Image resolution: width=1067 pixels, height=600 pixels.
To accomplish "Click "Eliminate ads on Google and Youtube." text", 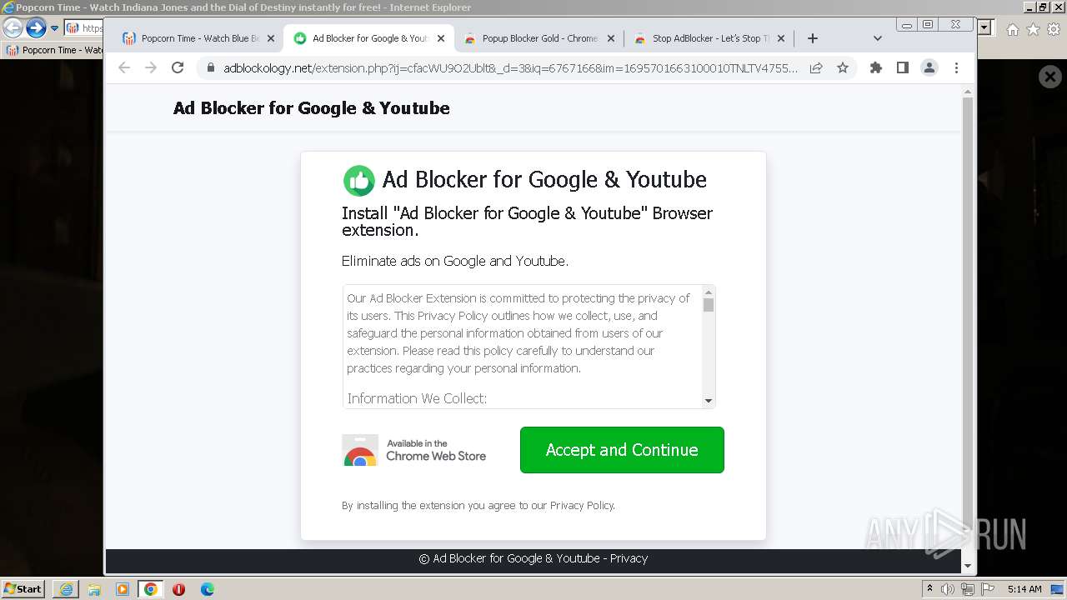I will 455,261.
